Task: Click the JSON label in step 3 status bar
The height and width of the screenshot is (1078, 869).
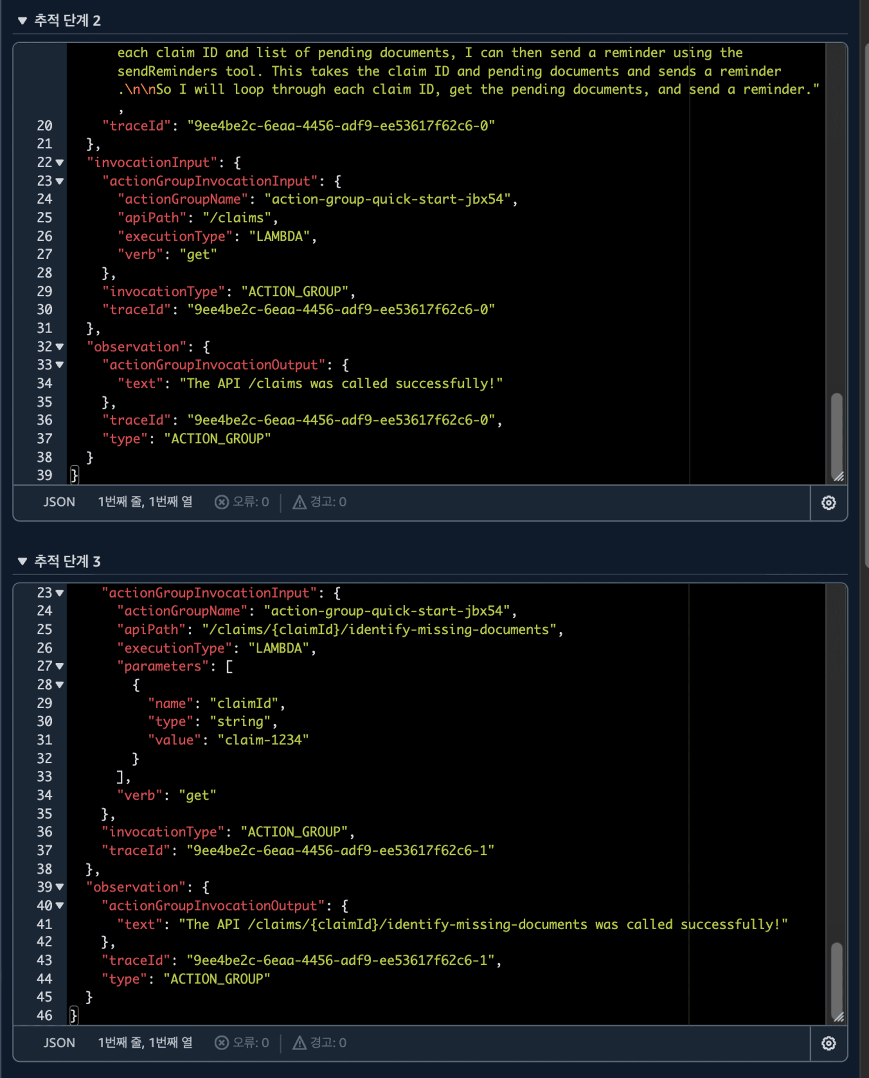Action: [x=59, y=1043]
